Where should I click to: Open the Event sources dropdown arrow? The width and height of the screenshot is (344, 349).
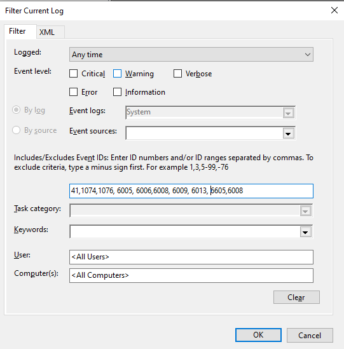pos(288,133)
